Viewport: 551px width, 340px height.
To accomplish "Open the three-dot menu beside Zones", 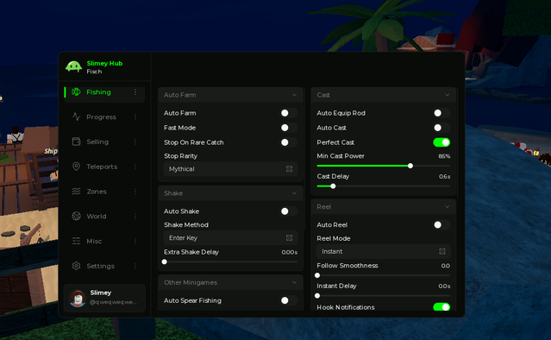I will [135, 192].
